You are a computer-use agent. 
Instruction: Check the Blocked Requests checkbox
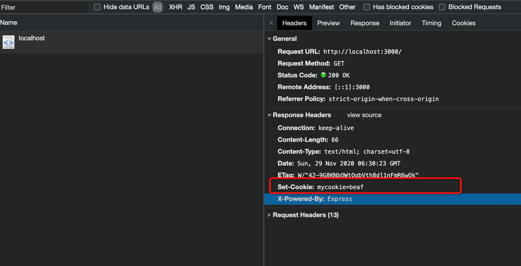click(x=442, y=7)
